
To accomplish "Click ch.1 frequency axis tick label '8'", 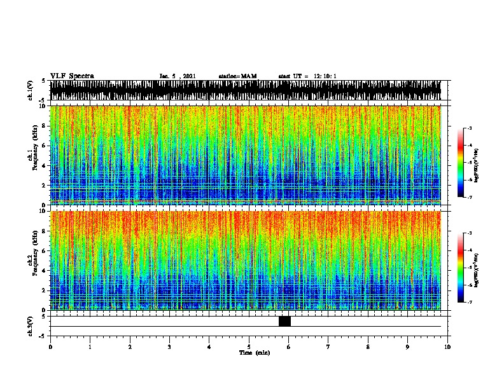I will tap(45, 126).
